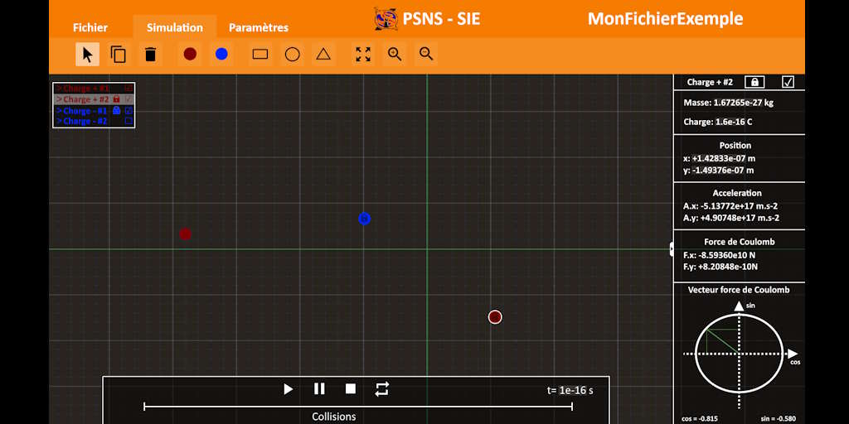This screenshot has height=424, width=849.
Task: Toggle the checkbox in Charge + #2 panel header
Action: (x=788, y=82)
